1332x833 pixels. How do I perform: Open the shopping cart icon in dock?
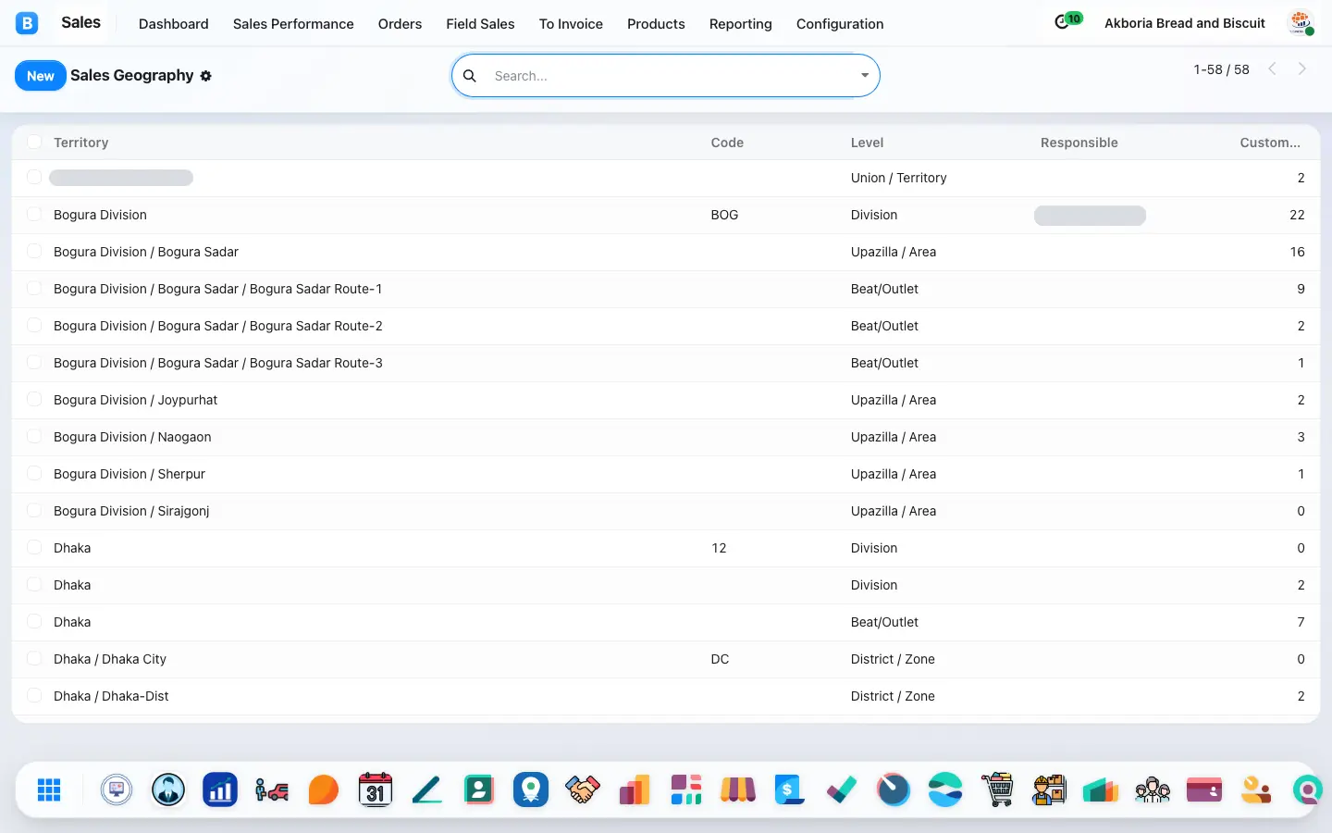(997, 789)
